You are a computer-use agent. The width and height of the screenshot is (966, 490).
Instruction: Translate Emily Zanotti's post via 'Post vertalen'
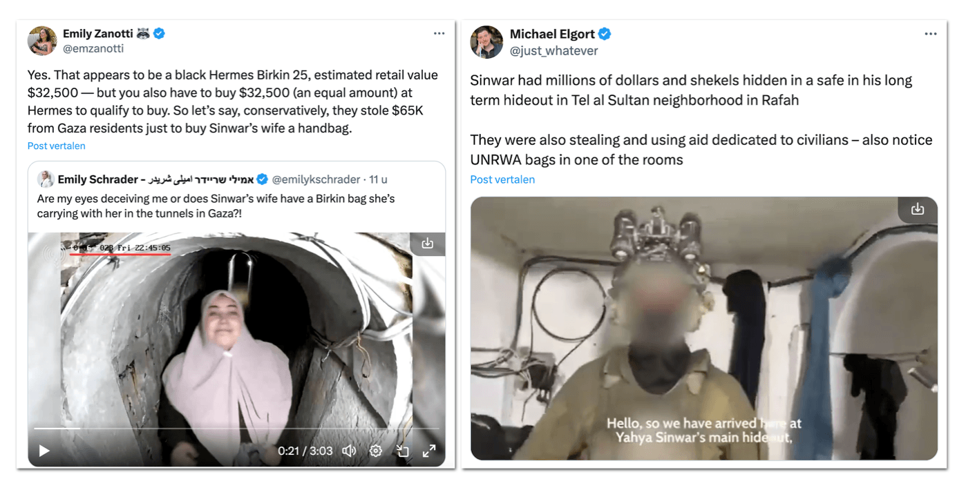(57, 146)
